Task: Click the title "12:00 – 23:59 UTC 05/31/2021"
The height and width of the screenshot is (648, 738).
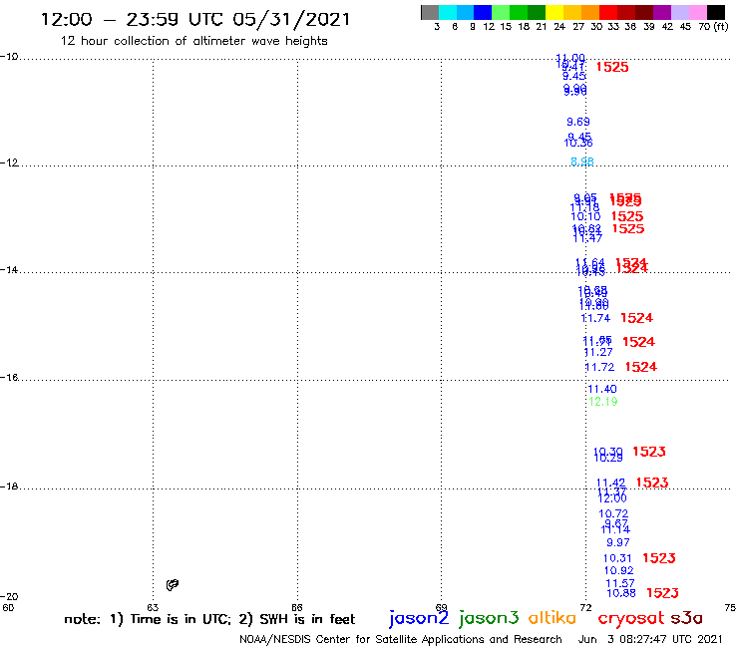Action: (x=195, y=19)
